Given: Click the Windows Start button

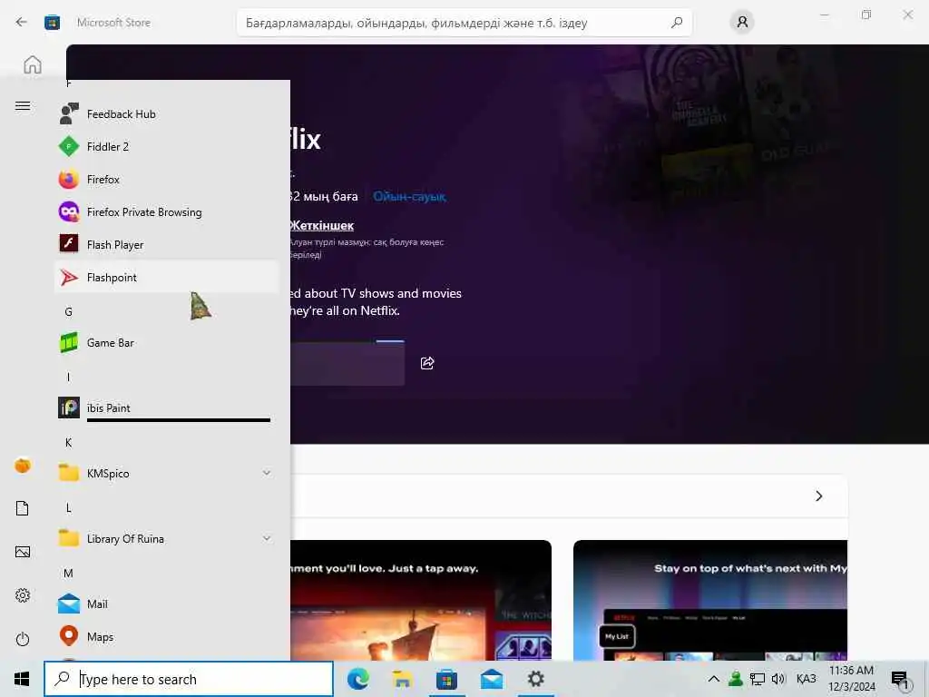Looking at the screenshot, I should click(x=22, y=679).
